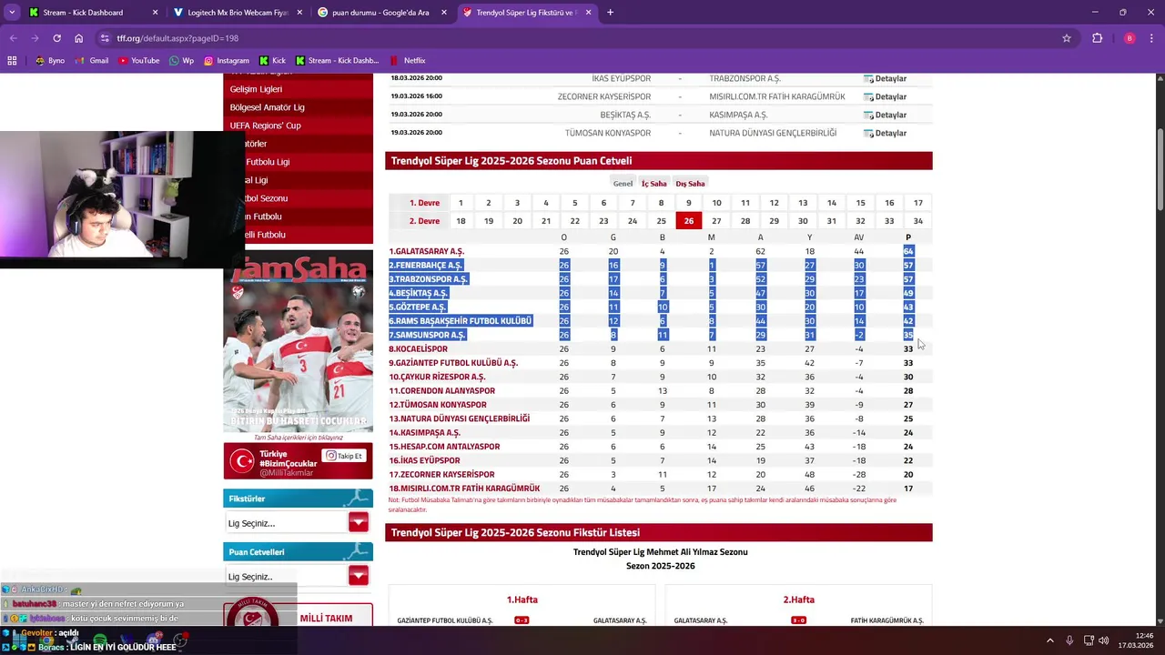This screenshot has height=655, width=1165.
Task: Open 1.GALATASARAY A.Ş. team link
Action: tap(427, 251)
